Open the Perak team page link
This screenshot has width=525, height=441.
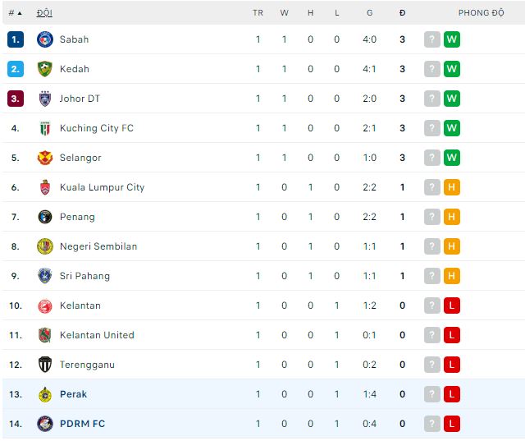point(73,394)
